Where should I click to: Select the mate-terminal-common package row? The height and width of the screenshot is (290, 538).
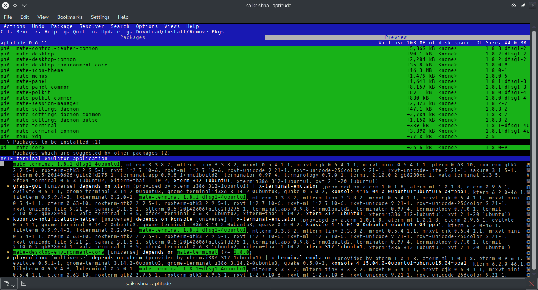coord(265,131)
